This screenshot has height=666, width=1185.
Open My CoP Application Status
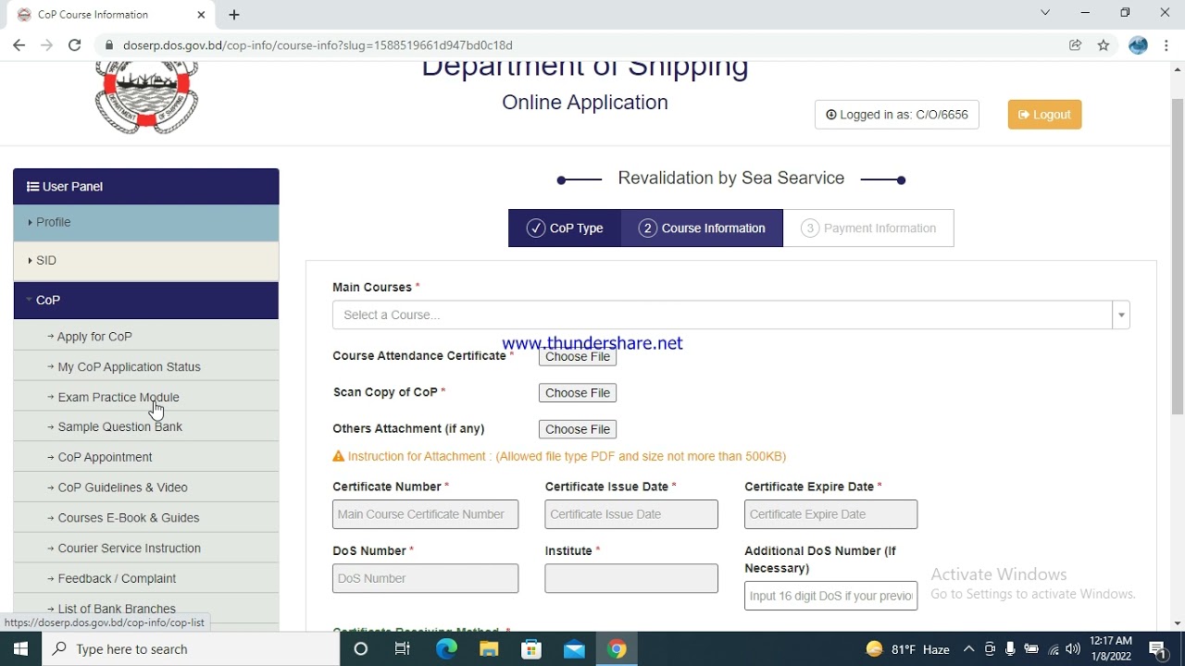point(129,367)
